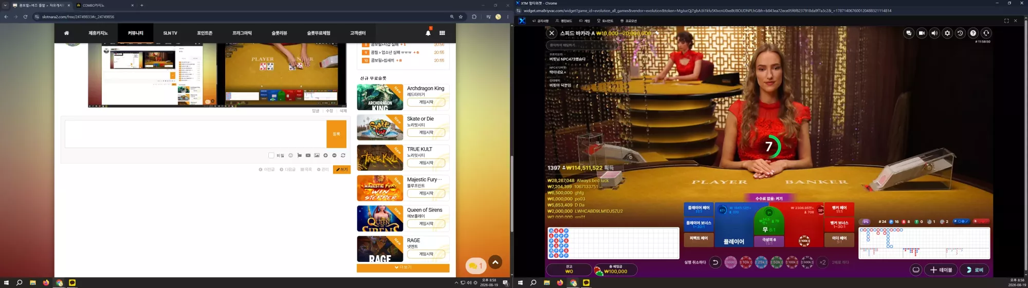Screen dimensions: 1028x288
Task: Select the 10k betting chip
Action: click(x=746, y=262)
